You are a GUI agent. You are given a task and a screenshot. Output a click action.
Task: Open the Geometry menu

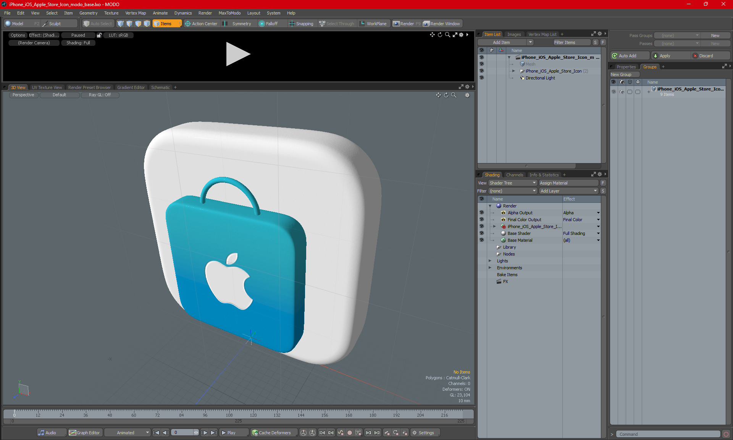(x=88, y=13)
